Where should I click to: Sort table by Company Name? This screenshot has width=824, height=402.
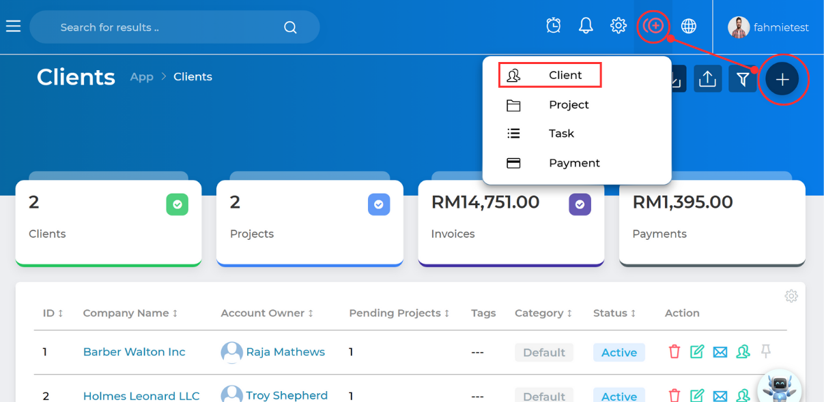(x=130, y=313)
